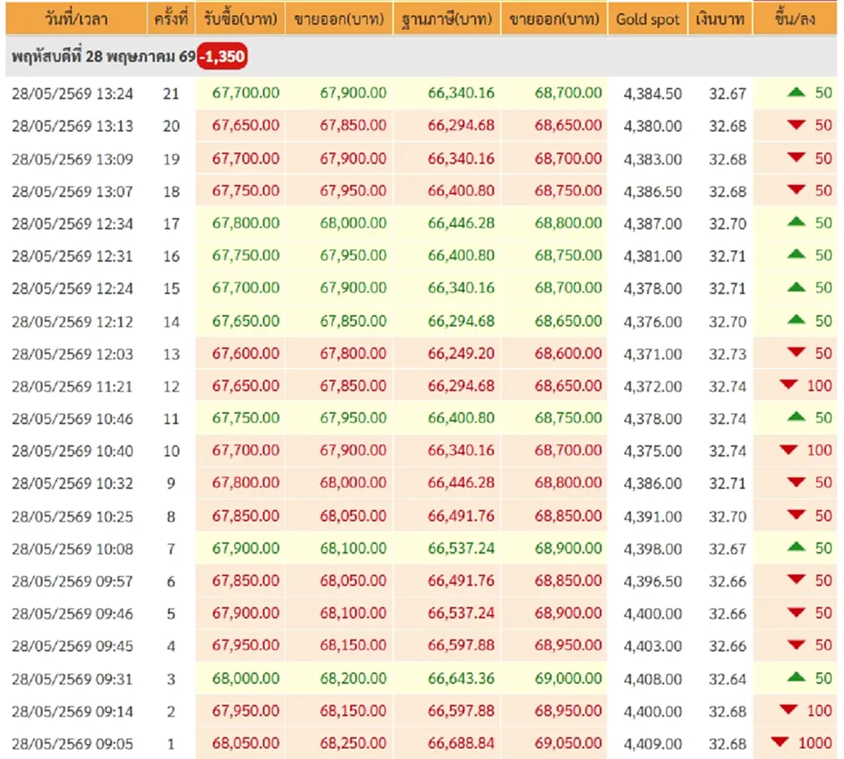This screenshot has height=759, width=844.
Task: Click the Gold spot value 4,387.00
Action: [653, 224]
